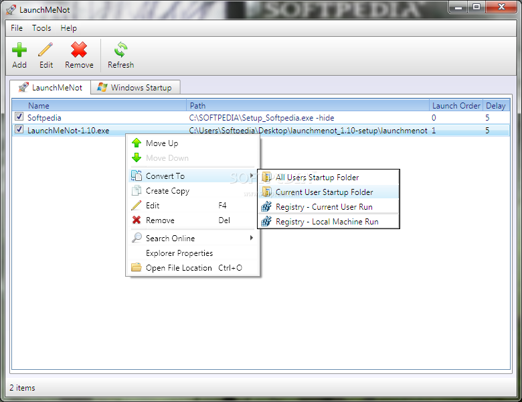The image size is (522, 402).
Task: Click launch order value 0 for Softpedia
Action: point(434,118)
